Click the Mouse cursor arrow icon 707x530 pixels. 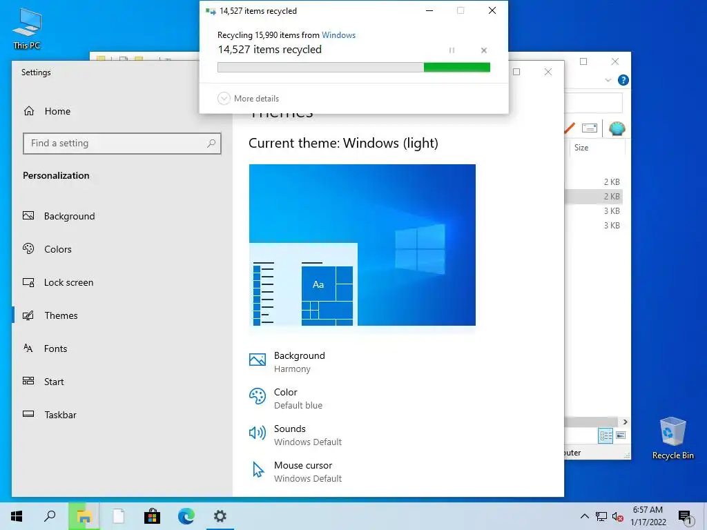258,469
